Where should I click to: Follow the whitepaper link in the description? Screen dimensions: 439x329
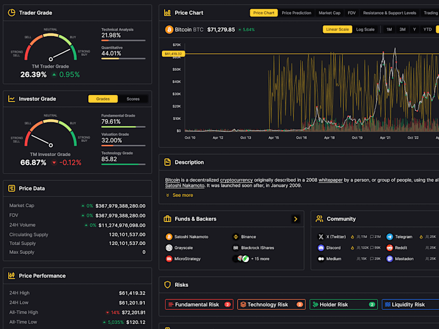(x=330, y=180)
